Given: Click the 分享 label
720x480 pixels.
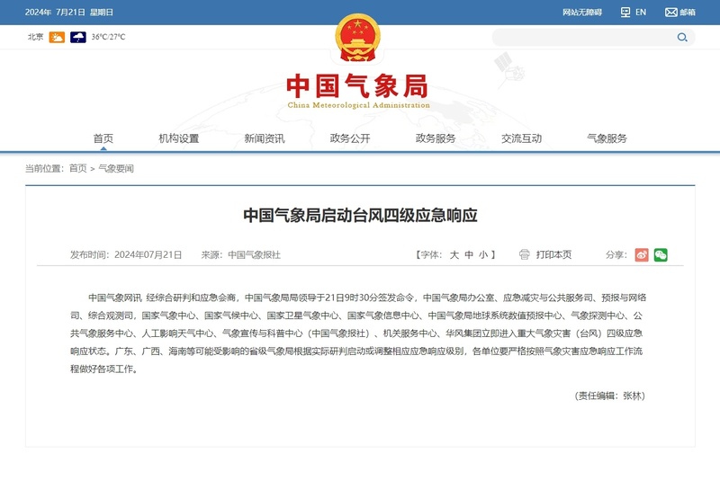Looking at the screenshot, I should [616, 254].
